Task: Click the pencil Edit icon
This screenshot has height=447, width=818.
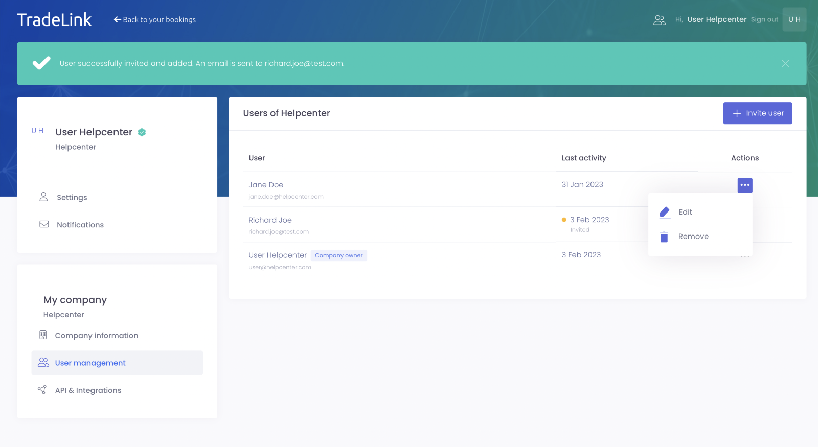Action: (x=665, y=212)
